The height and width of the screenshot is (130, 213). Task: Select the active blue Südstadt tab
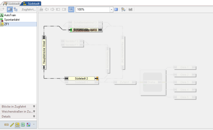coord(32,4)
